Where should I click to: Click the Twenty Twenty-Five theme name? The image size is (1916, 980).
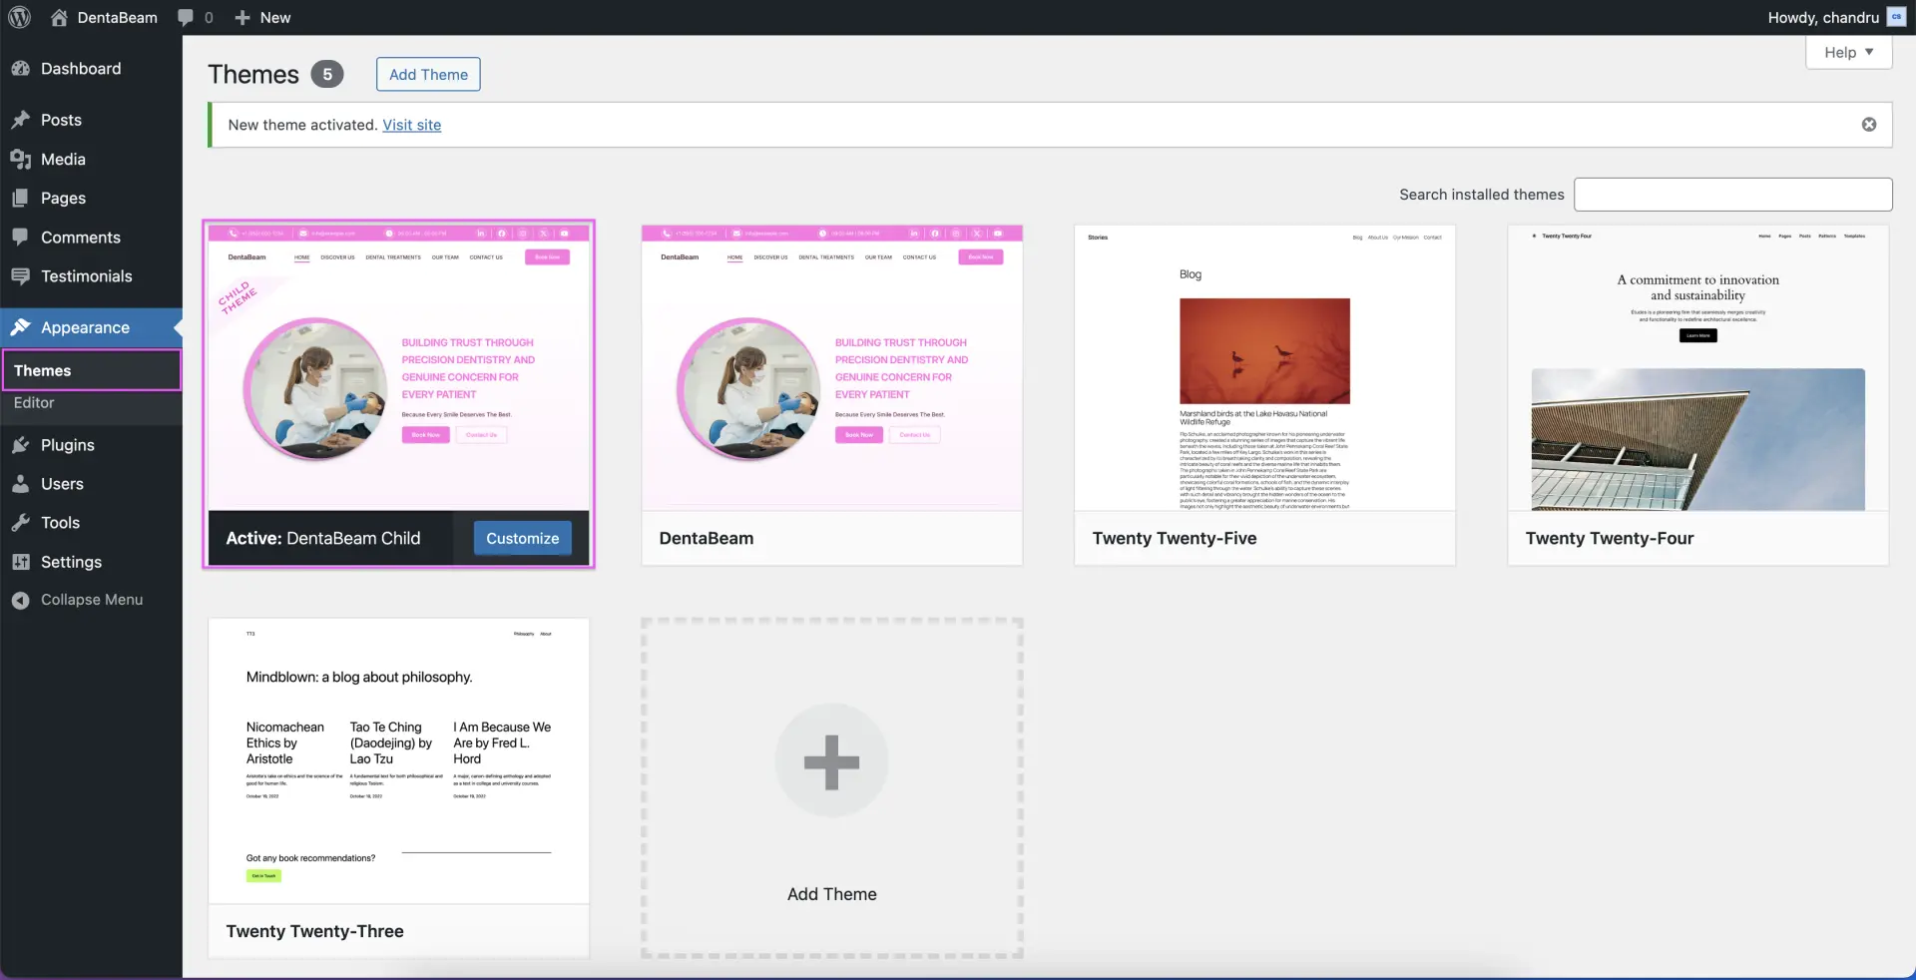pos(1175,538)
